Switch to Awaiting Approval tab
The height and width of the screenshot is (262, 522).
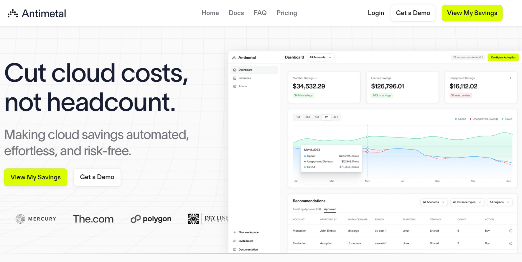307,209
